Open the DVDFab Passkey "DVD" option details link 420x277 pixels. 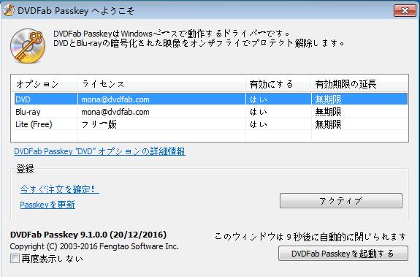[99, 151]
